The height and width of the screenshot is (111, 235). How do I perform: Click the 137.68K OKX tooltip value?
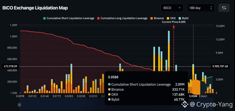178,95
